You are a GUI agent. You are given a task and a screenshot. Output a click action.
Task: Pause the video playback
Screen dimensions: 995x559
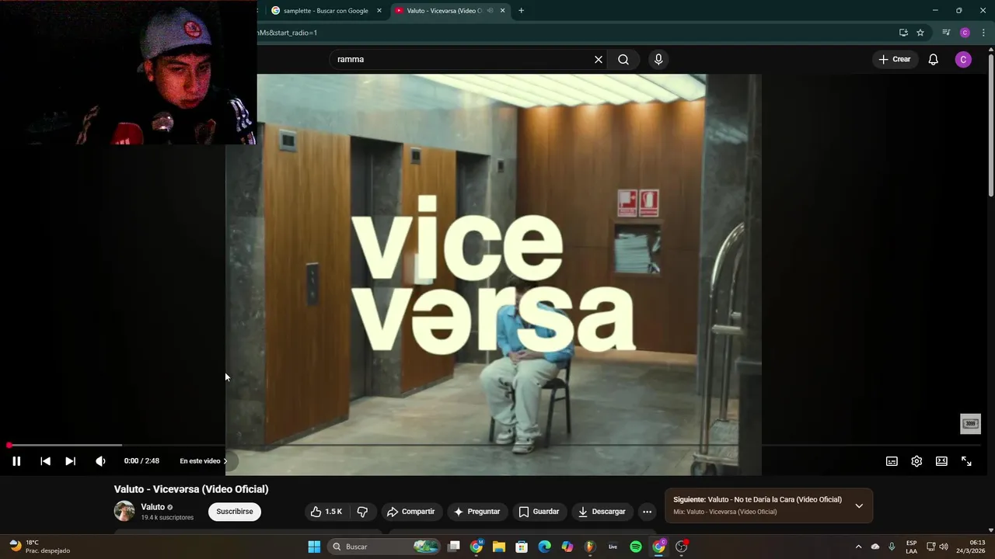(x=16, y=461)
